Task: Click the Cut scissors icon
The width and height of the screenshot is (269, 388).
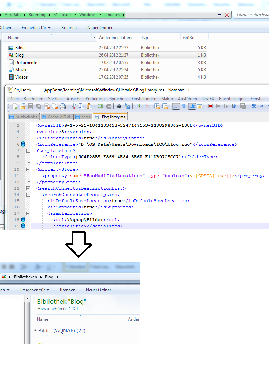Action: [x=73, y=107]
